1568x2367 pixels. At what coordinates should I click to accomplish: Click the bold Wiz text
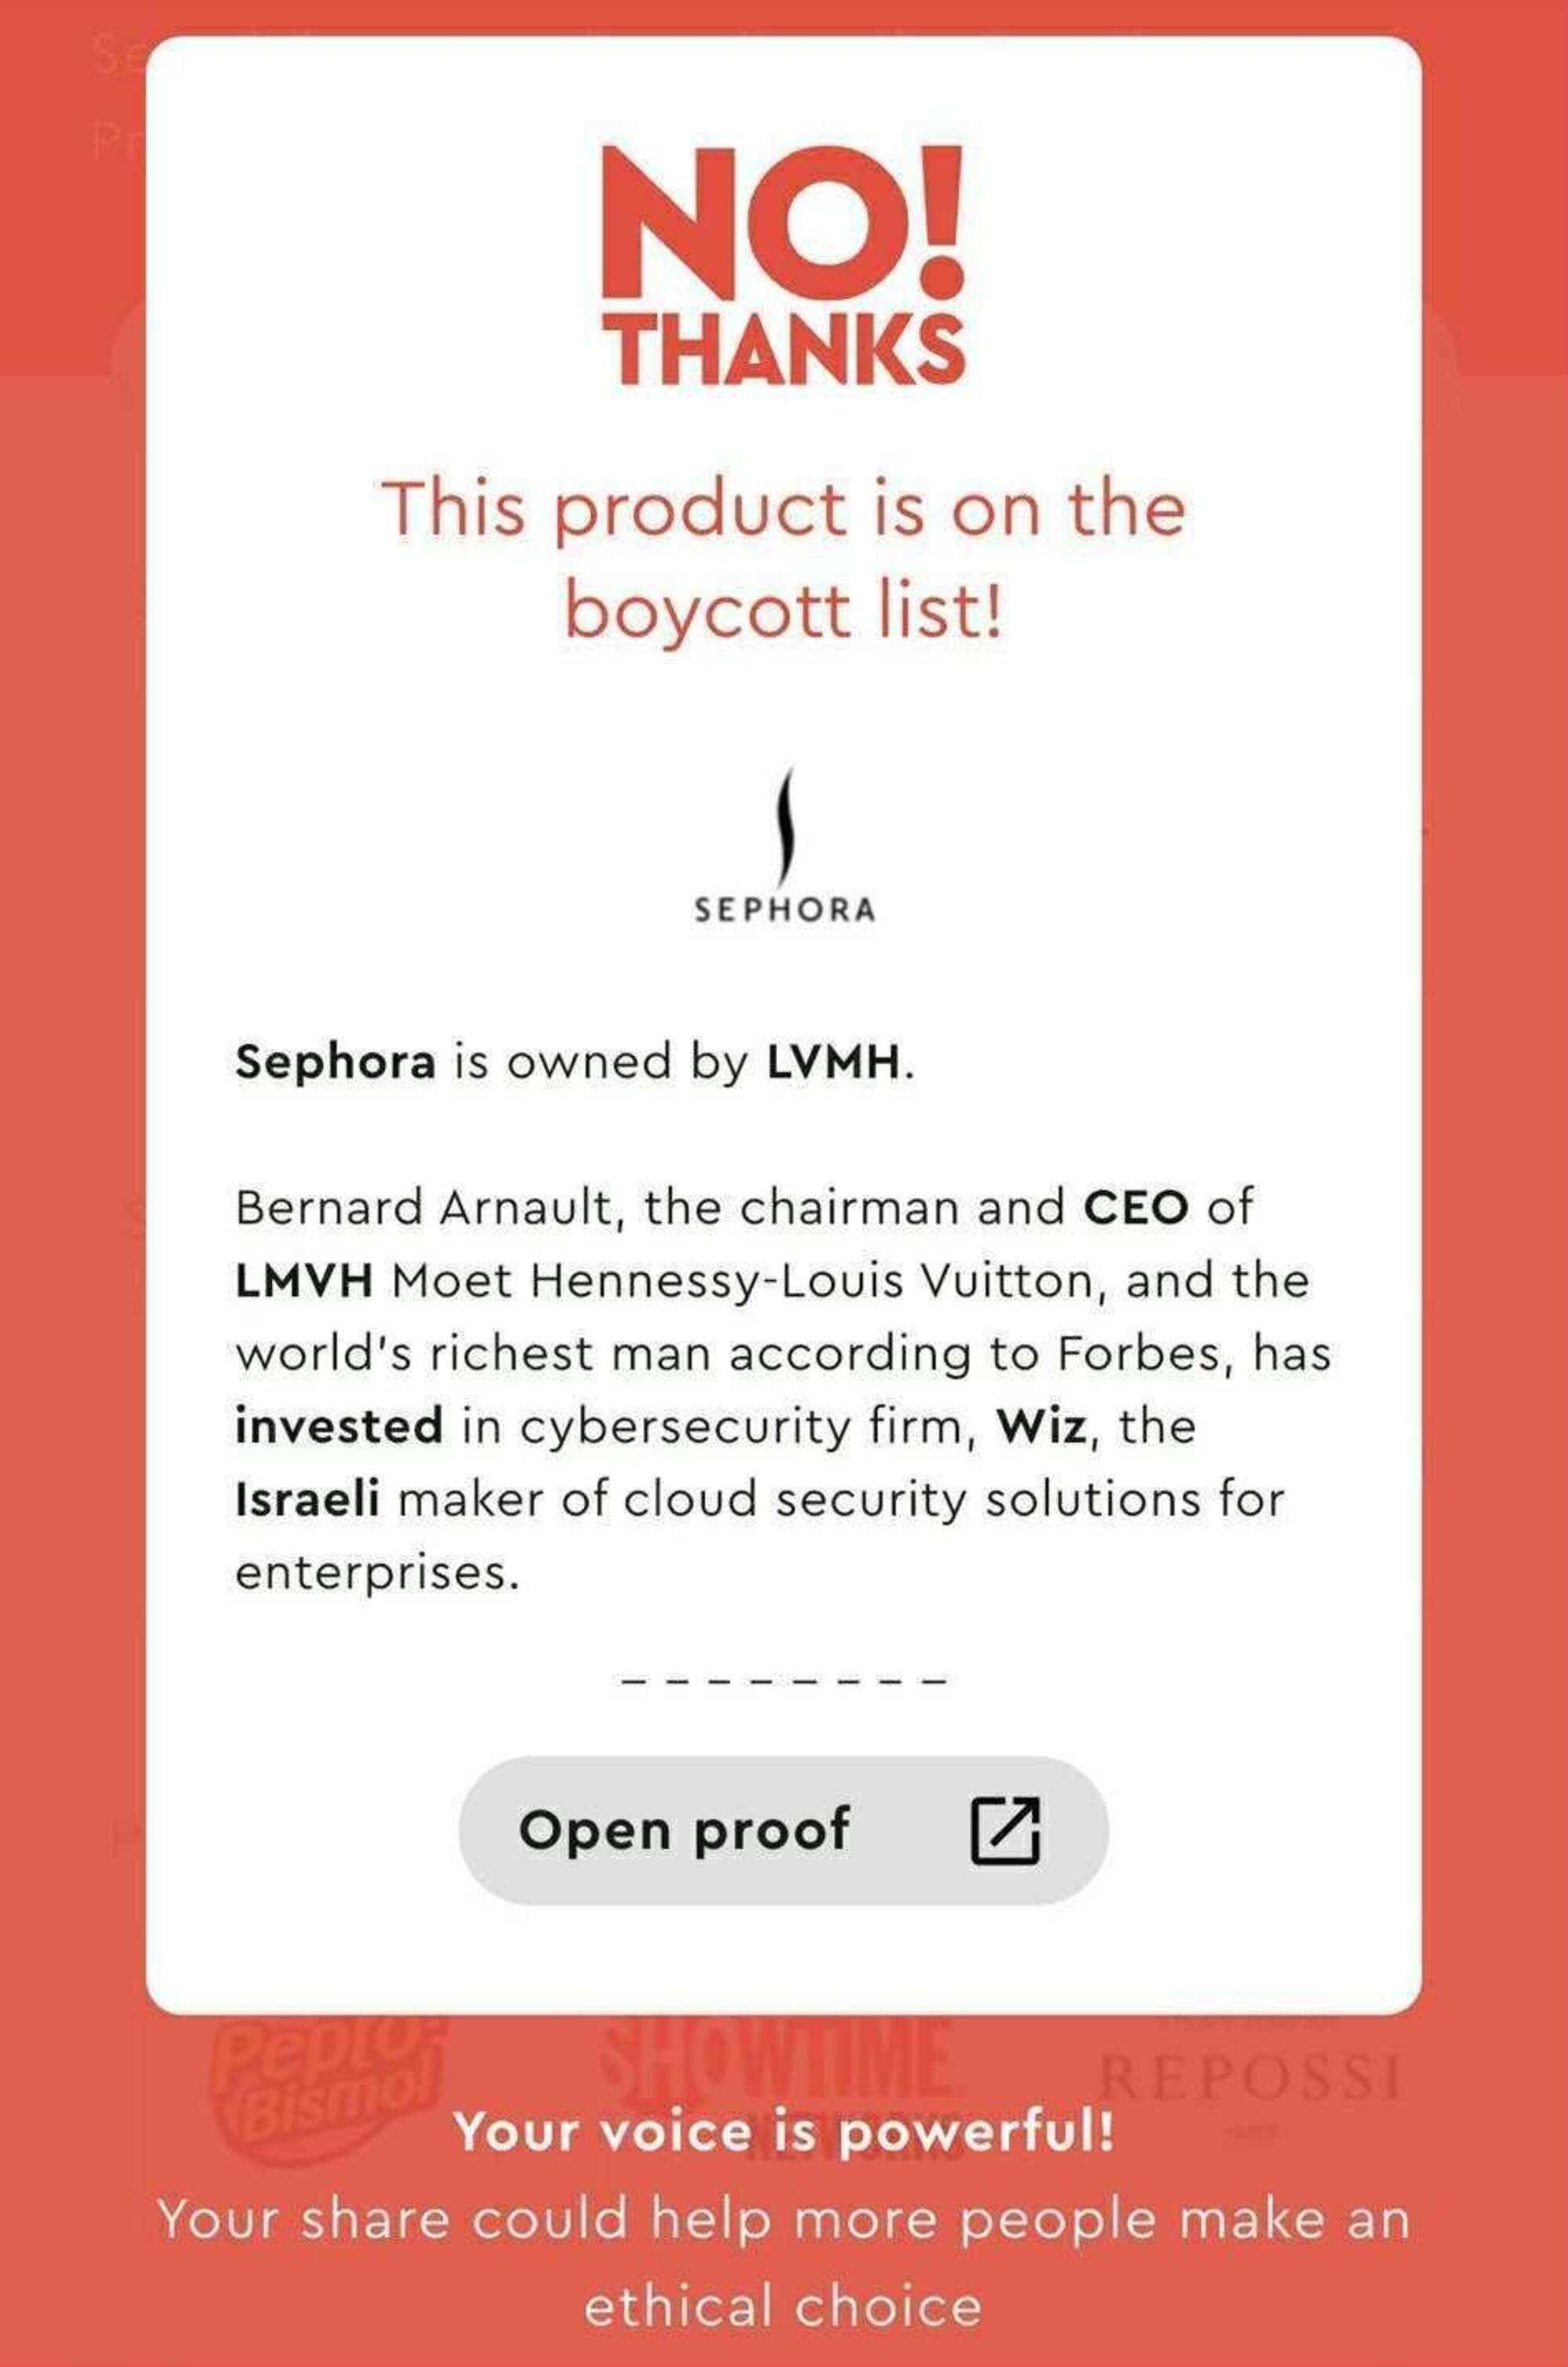click(x=1041, y=1426)
